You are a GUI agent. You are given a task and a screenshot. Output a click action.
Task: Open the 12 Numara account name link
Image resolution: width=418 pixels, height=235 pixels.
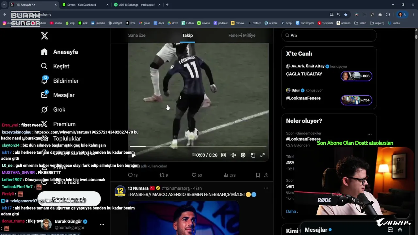pos(138,188)
